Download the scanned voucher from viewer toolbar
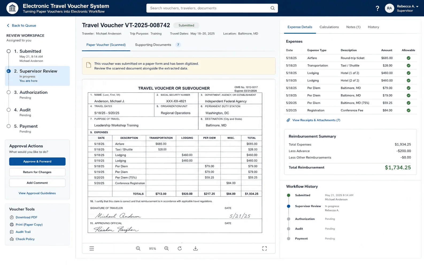The height and width of the screenshot is (265, 424). [195, 248]
